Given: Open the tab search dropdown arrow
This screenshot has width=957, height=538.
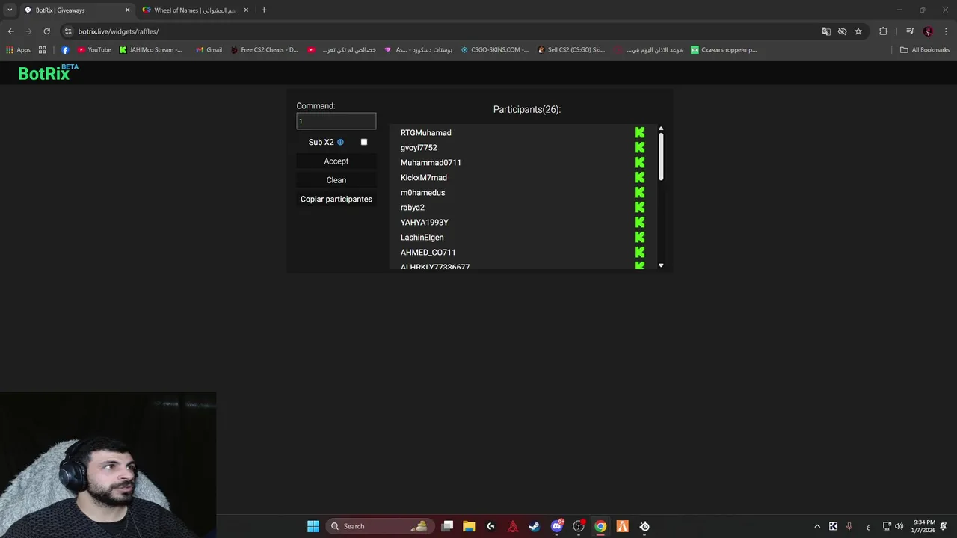Looking at the screenshot, I should (x=10, y=10).
